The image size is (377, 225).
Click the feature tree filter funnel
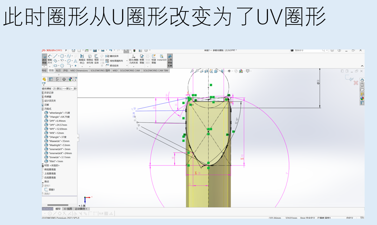pos(44,84)
